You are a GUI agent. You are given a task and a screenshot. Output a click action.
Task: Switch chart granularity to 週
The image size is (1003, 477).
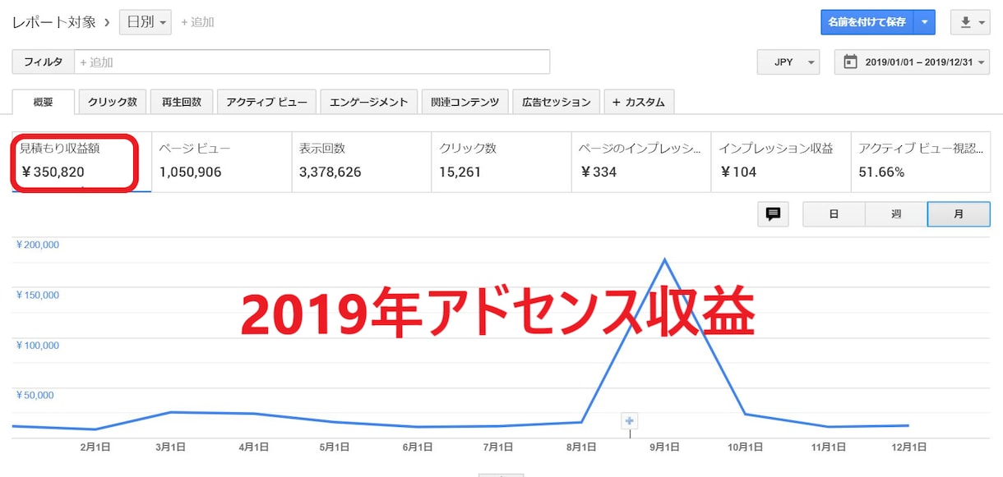pos(896,213)
